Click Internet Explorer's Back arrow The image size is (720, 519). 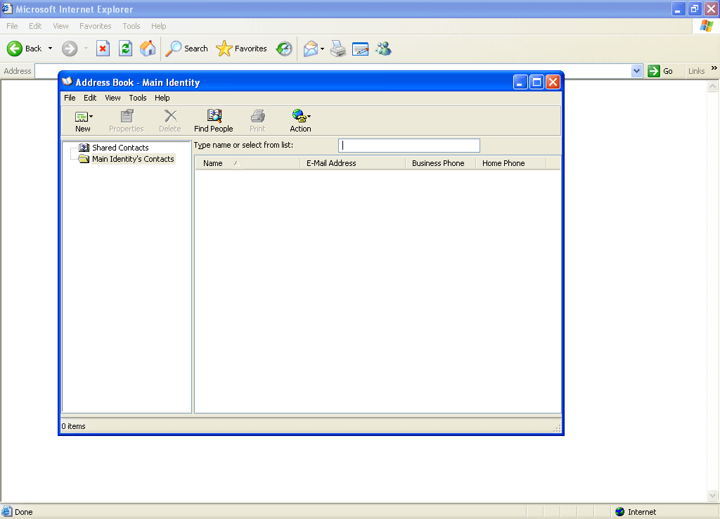click(15, 49)
